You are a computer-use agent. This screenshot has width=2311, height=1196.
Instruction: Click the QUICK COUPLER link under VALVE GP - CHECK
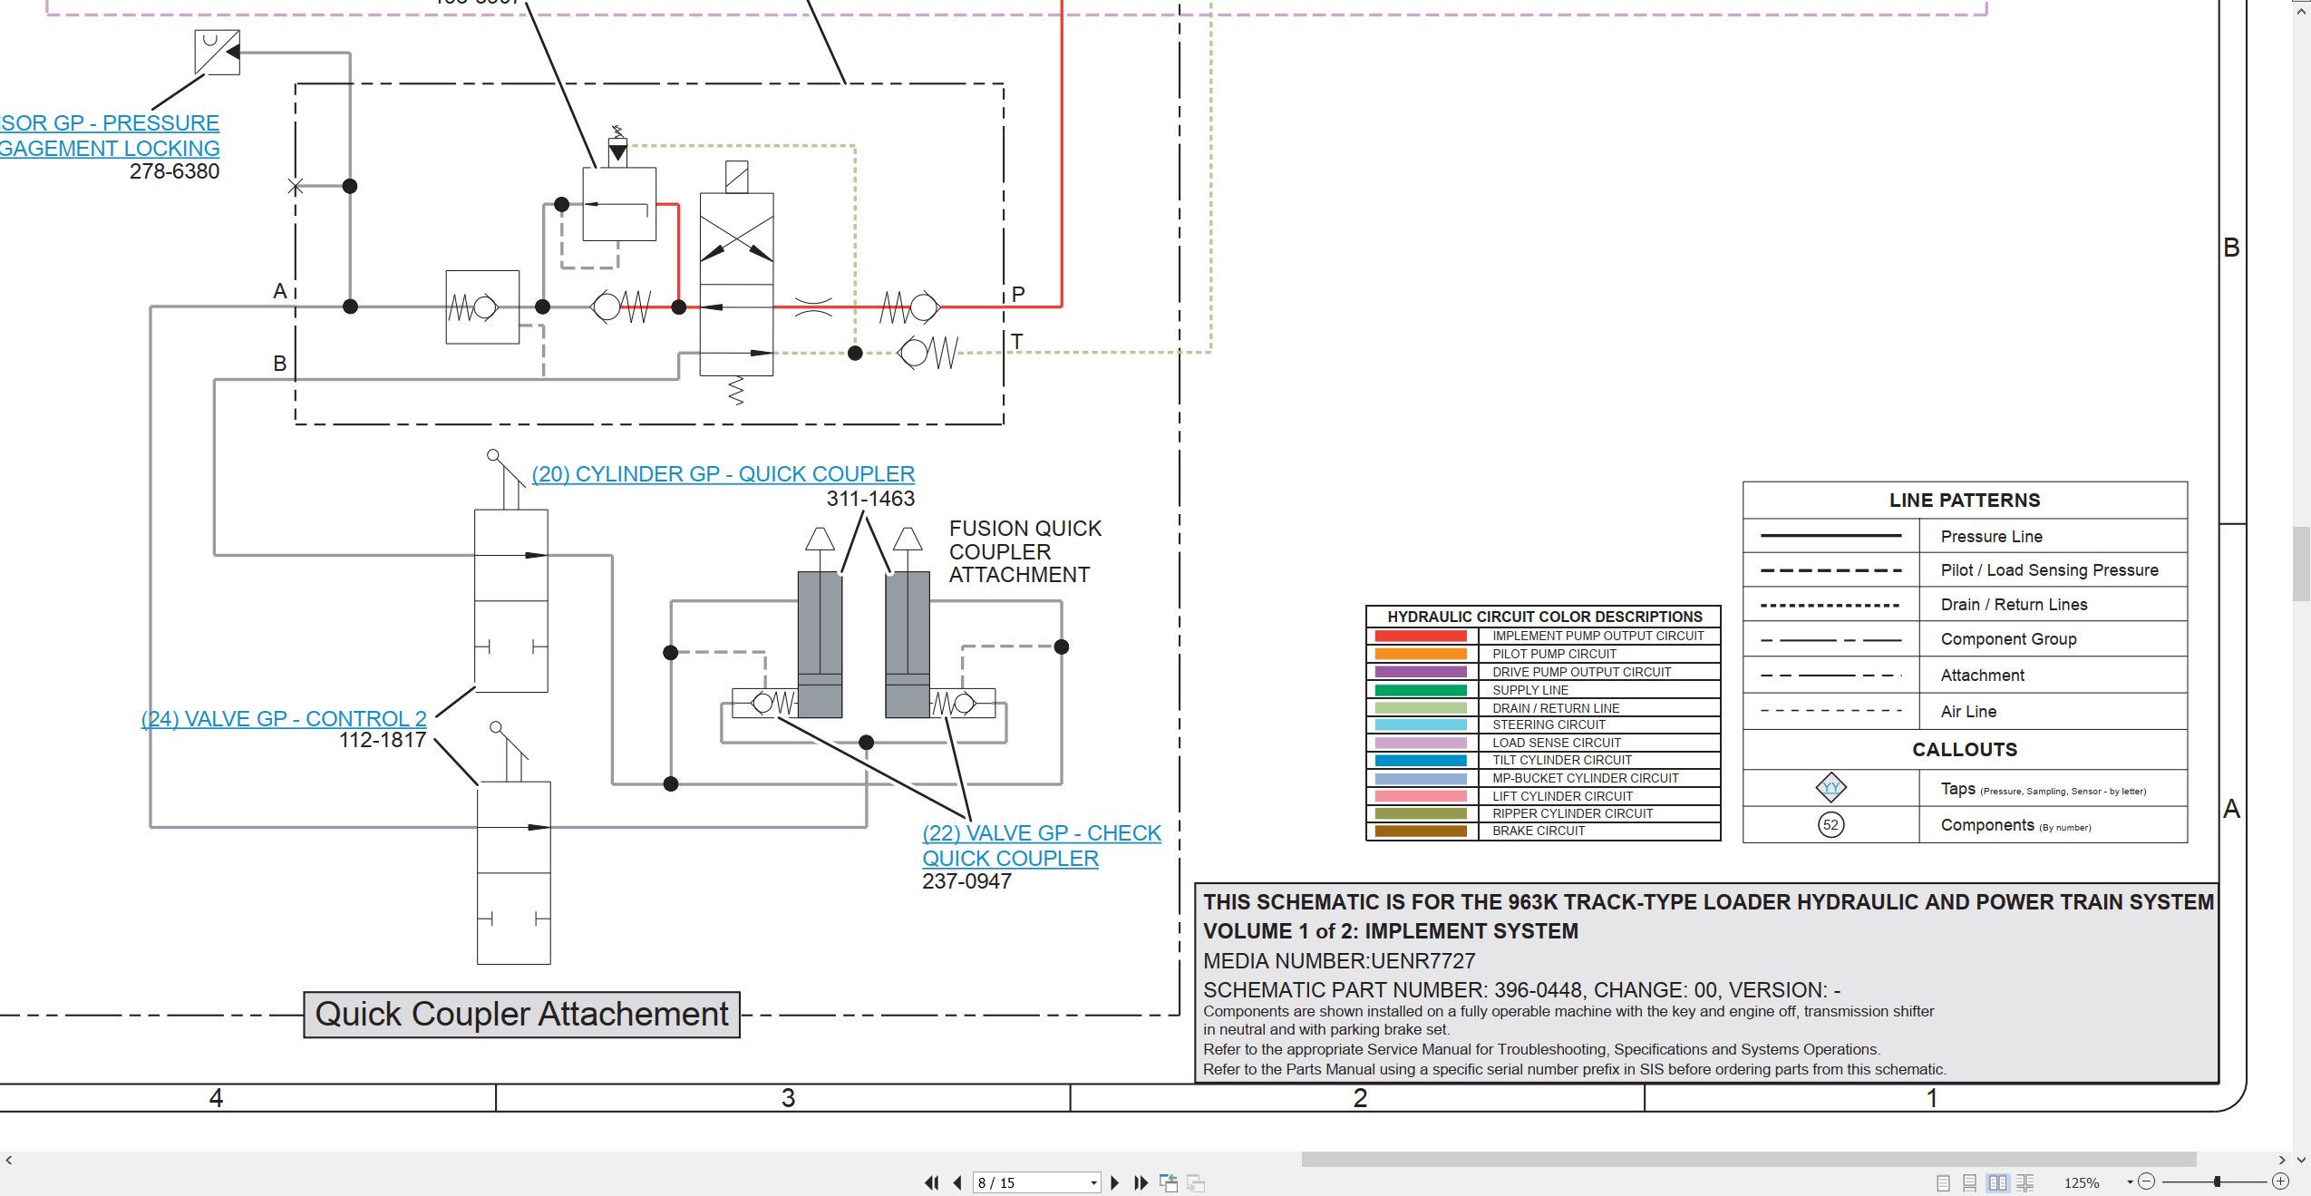click(1010, 858)
